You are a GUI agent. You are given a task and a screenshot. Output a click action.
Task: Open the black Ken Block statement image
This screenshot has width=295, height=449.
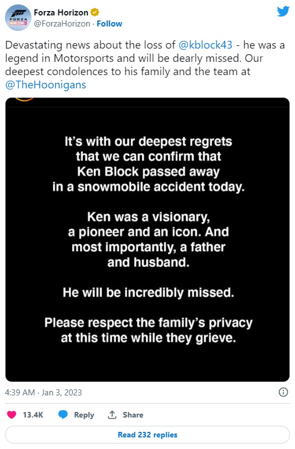coord(147,240)
